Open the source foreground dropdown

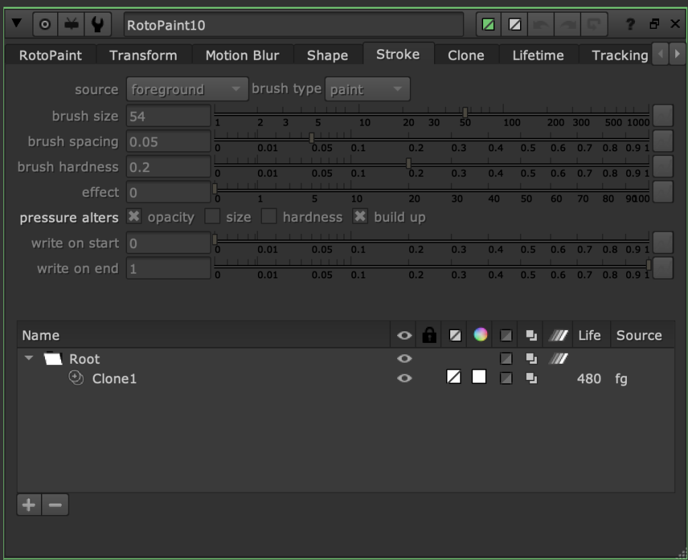click(x=187, y=89)
